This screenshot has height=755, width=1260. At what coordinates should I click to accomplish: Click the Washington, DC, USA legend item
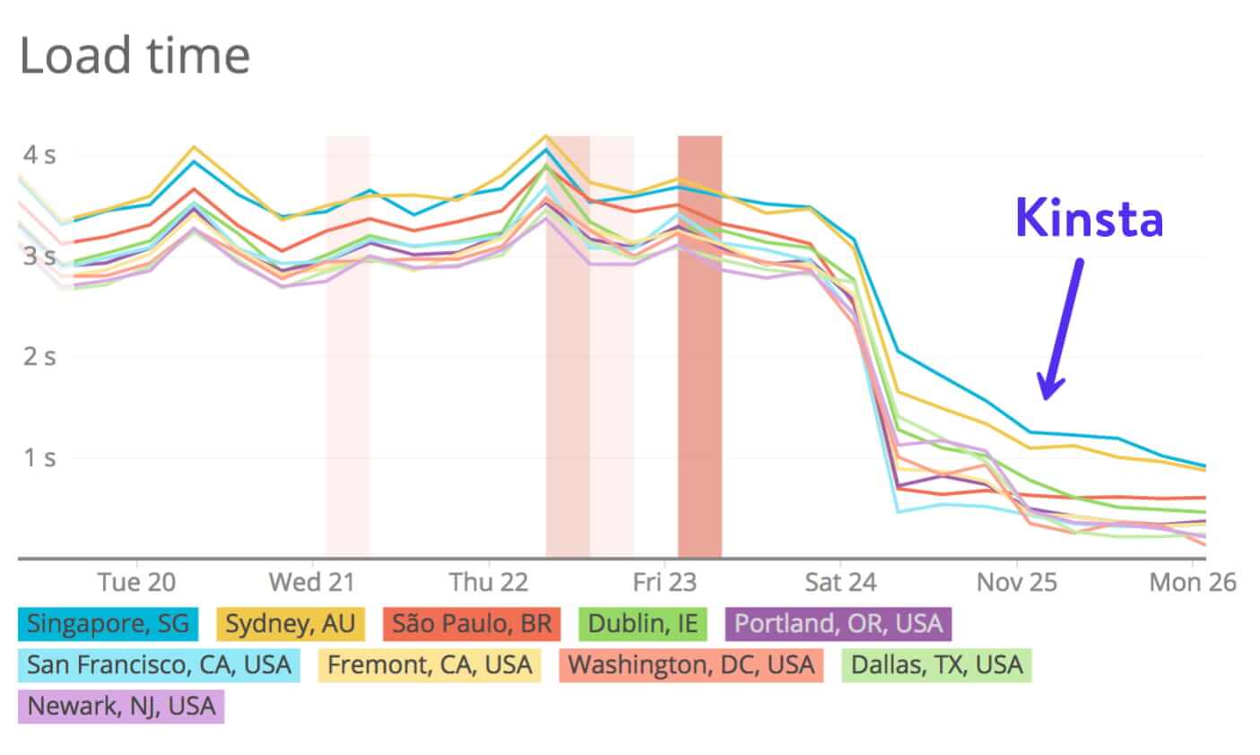coord(691,664)
